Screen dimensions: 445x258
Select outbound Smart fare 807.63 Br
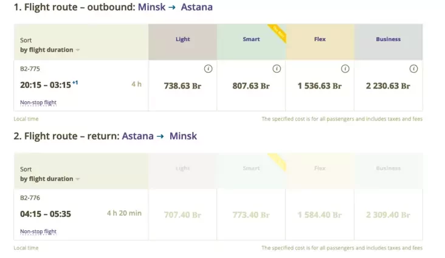251,86
